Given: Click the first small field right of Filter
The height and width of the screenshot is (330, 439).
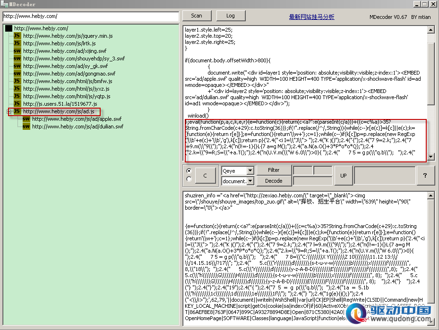Looking at the screenshot, I should click(302, 170).
